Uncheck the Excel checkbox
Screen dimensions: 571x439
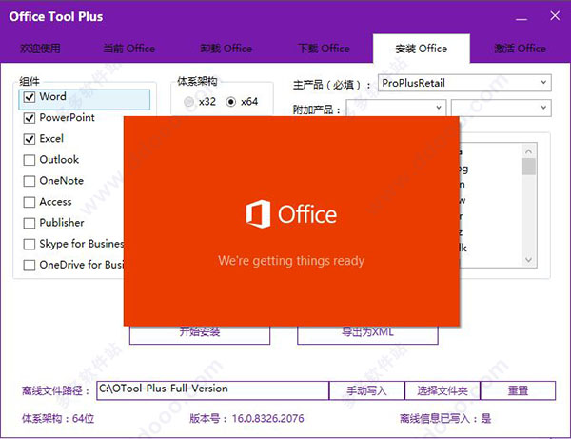tap(30, 139)
